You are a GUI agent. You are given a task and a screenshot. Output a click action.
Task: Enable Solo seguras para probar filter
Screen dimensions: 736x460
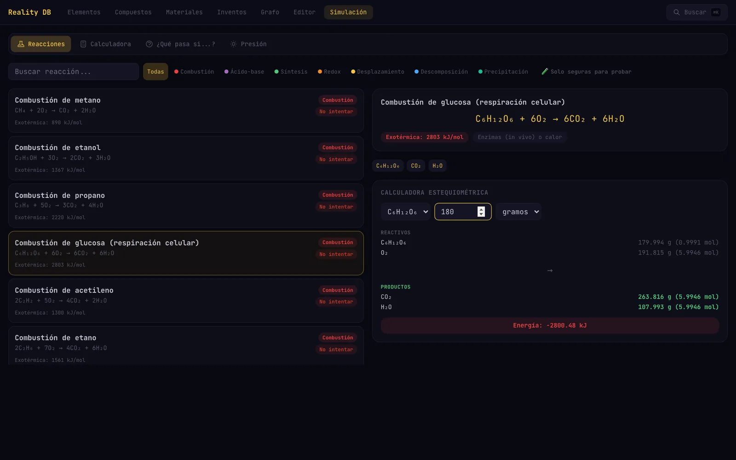pyautogui.click(x=586, y=72)
